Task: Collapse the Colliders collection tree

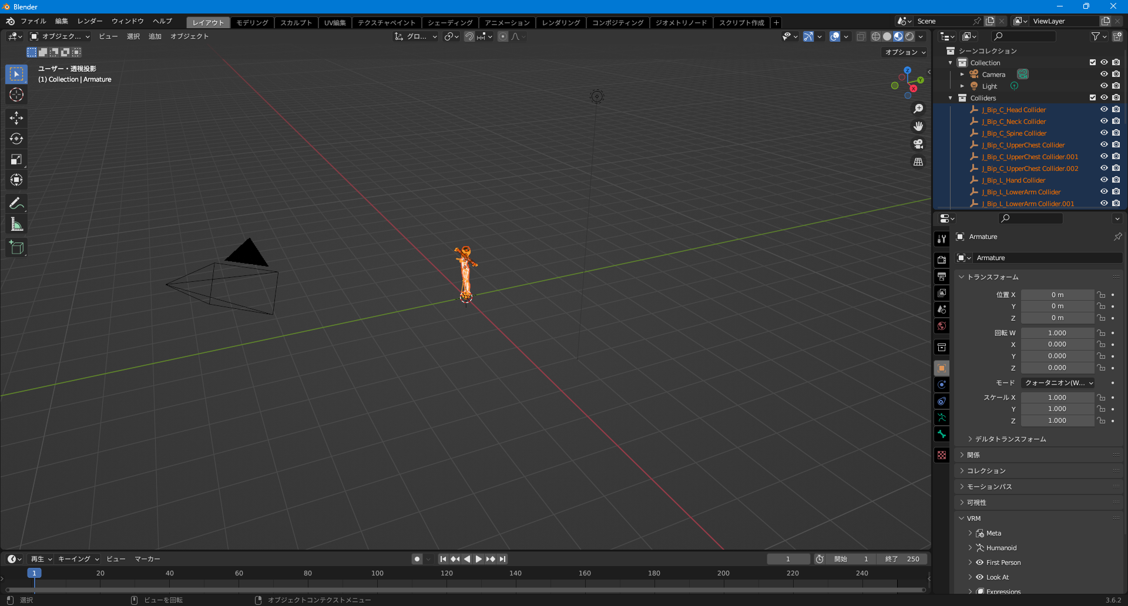Action: point(951,97)
